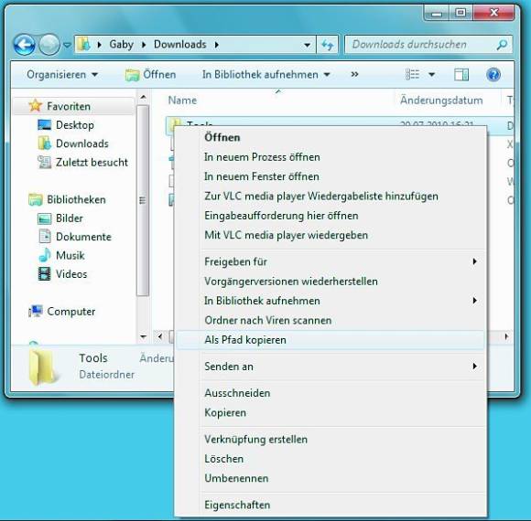Show hidden toolbar commands via double chevron

tap(354, 74)
